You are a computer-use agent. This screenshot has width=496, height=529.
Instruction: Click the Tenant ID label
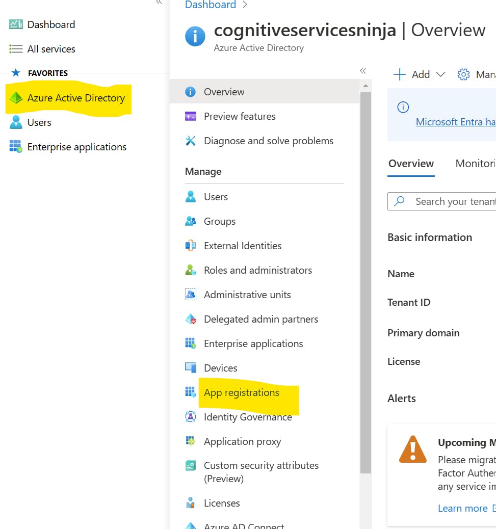coord(409,302)
